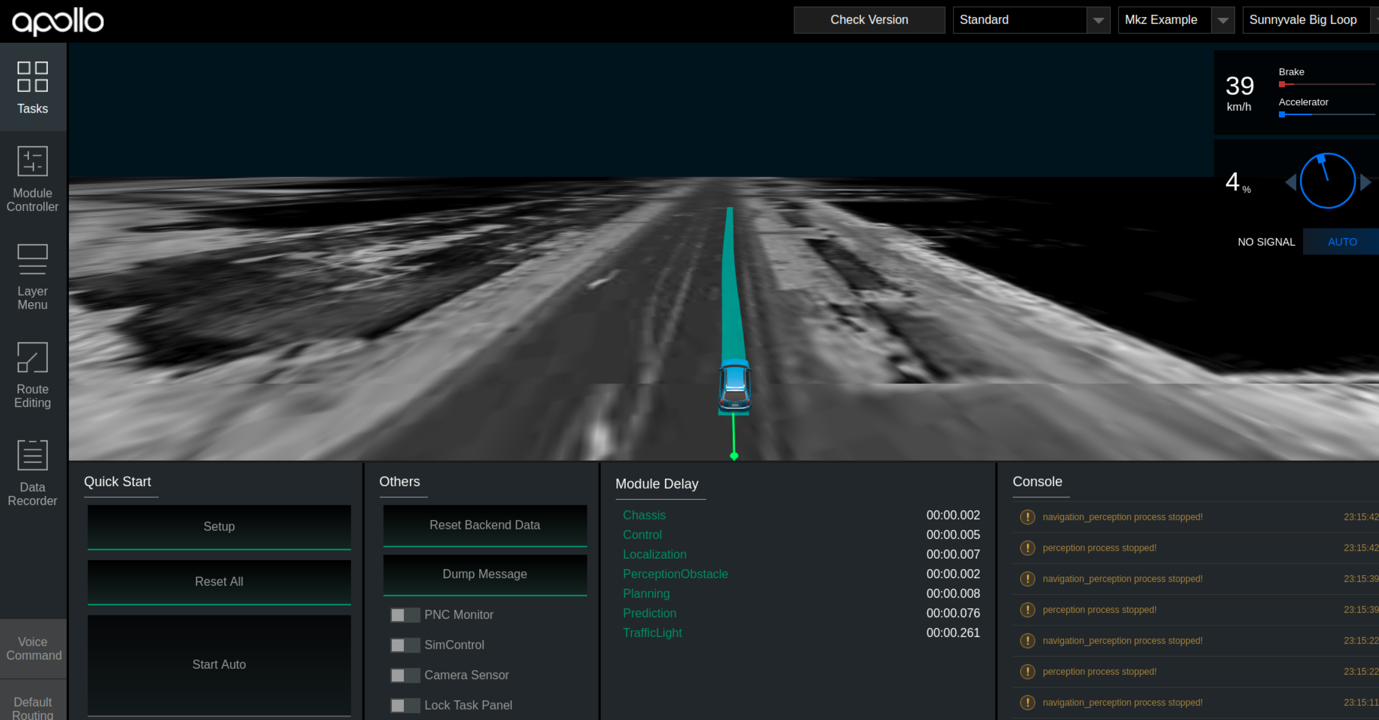Viewport: 1379px width, 720px height.
Task: Click the Apollo logo
Action: (x=57, y=22)
